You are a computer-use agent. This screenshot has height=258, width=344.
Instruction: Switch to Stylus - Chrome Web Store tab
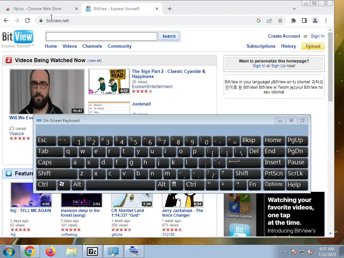tap(37, 9)
